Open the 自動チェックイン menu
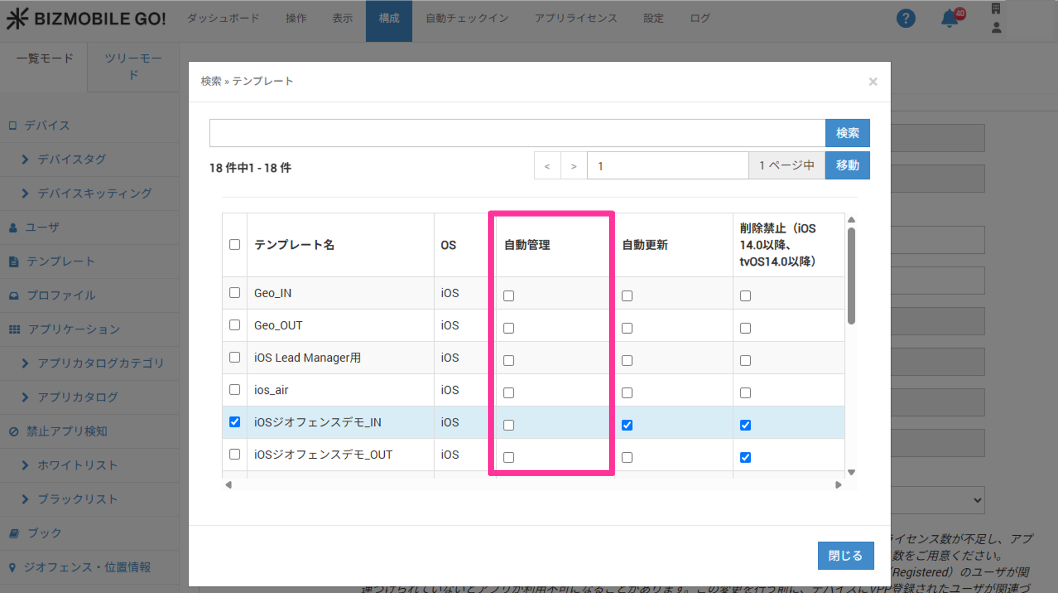Viewport: 1058px width, 593px height. click(x=467, y=19)
